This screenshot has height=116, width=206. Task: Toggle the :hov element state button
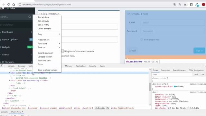click(x=196, y=74)
